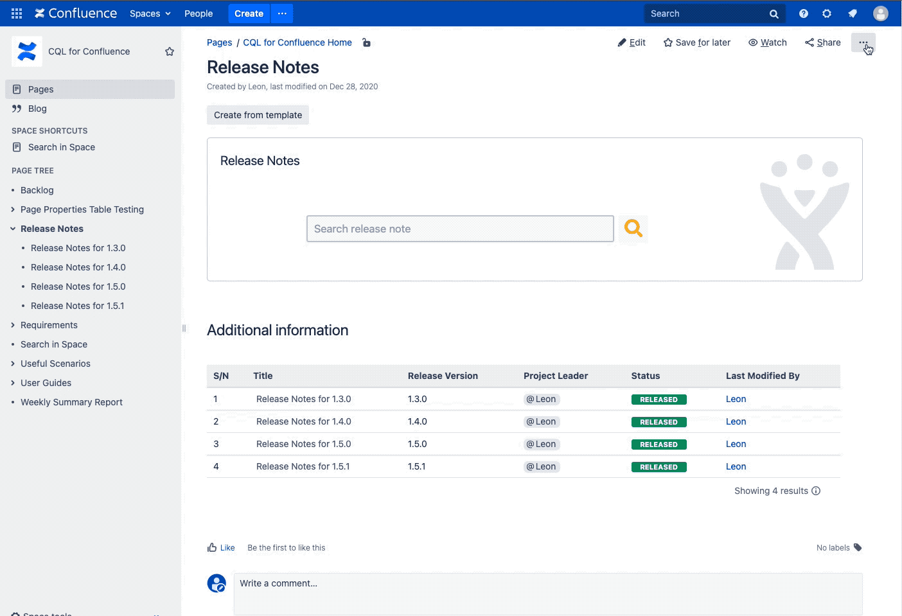The image size is (902, 616).
Task: Open the help question mark icon
Action: tap(803, 13)
